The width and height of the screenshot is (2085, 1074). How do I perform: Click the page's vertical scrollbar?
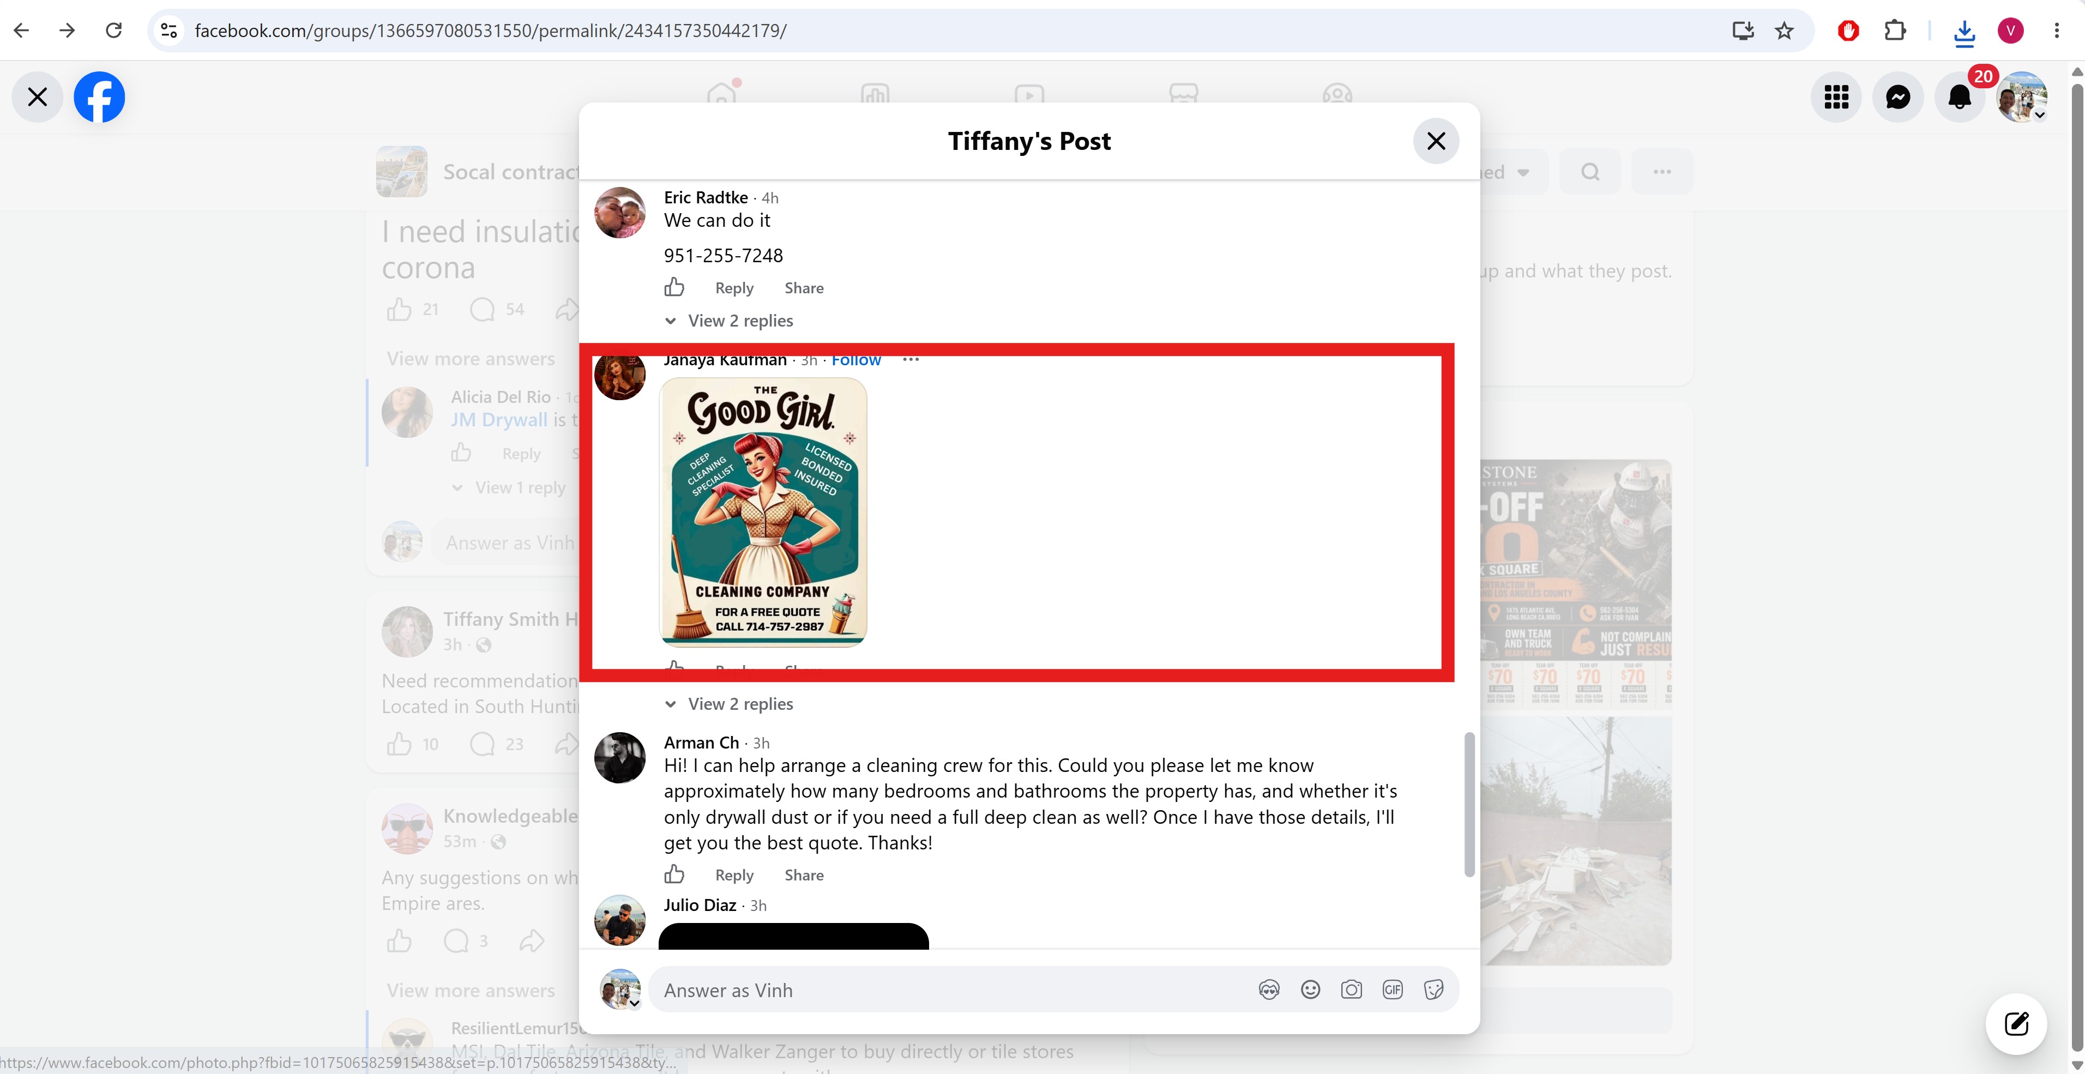(2077, 566)
